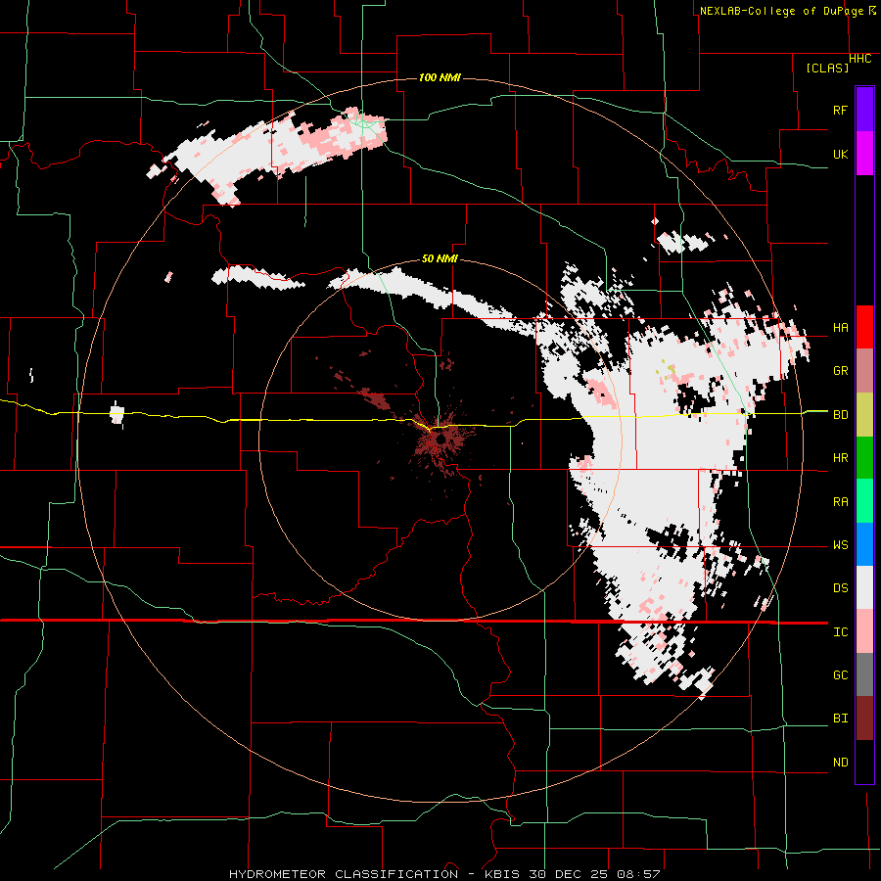The width and height of the screenshot is (881, 881).
Task: Click the UK legend label
Action: (x=840, y=154)
